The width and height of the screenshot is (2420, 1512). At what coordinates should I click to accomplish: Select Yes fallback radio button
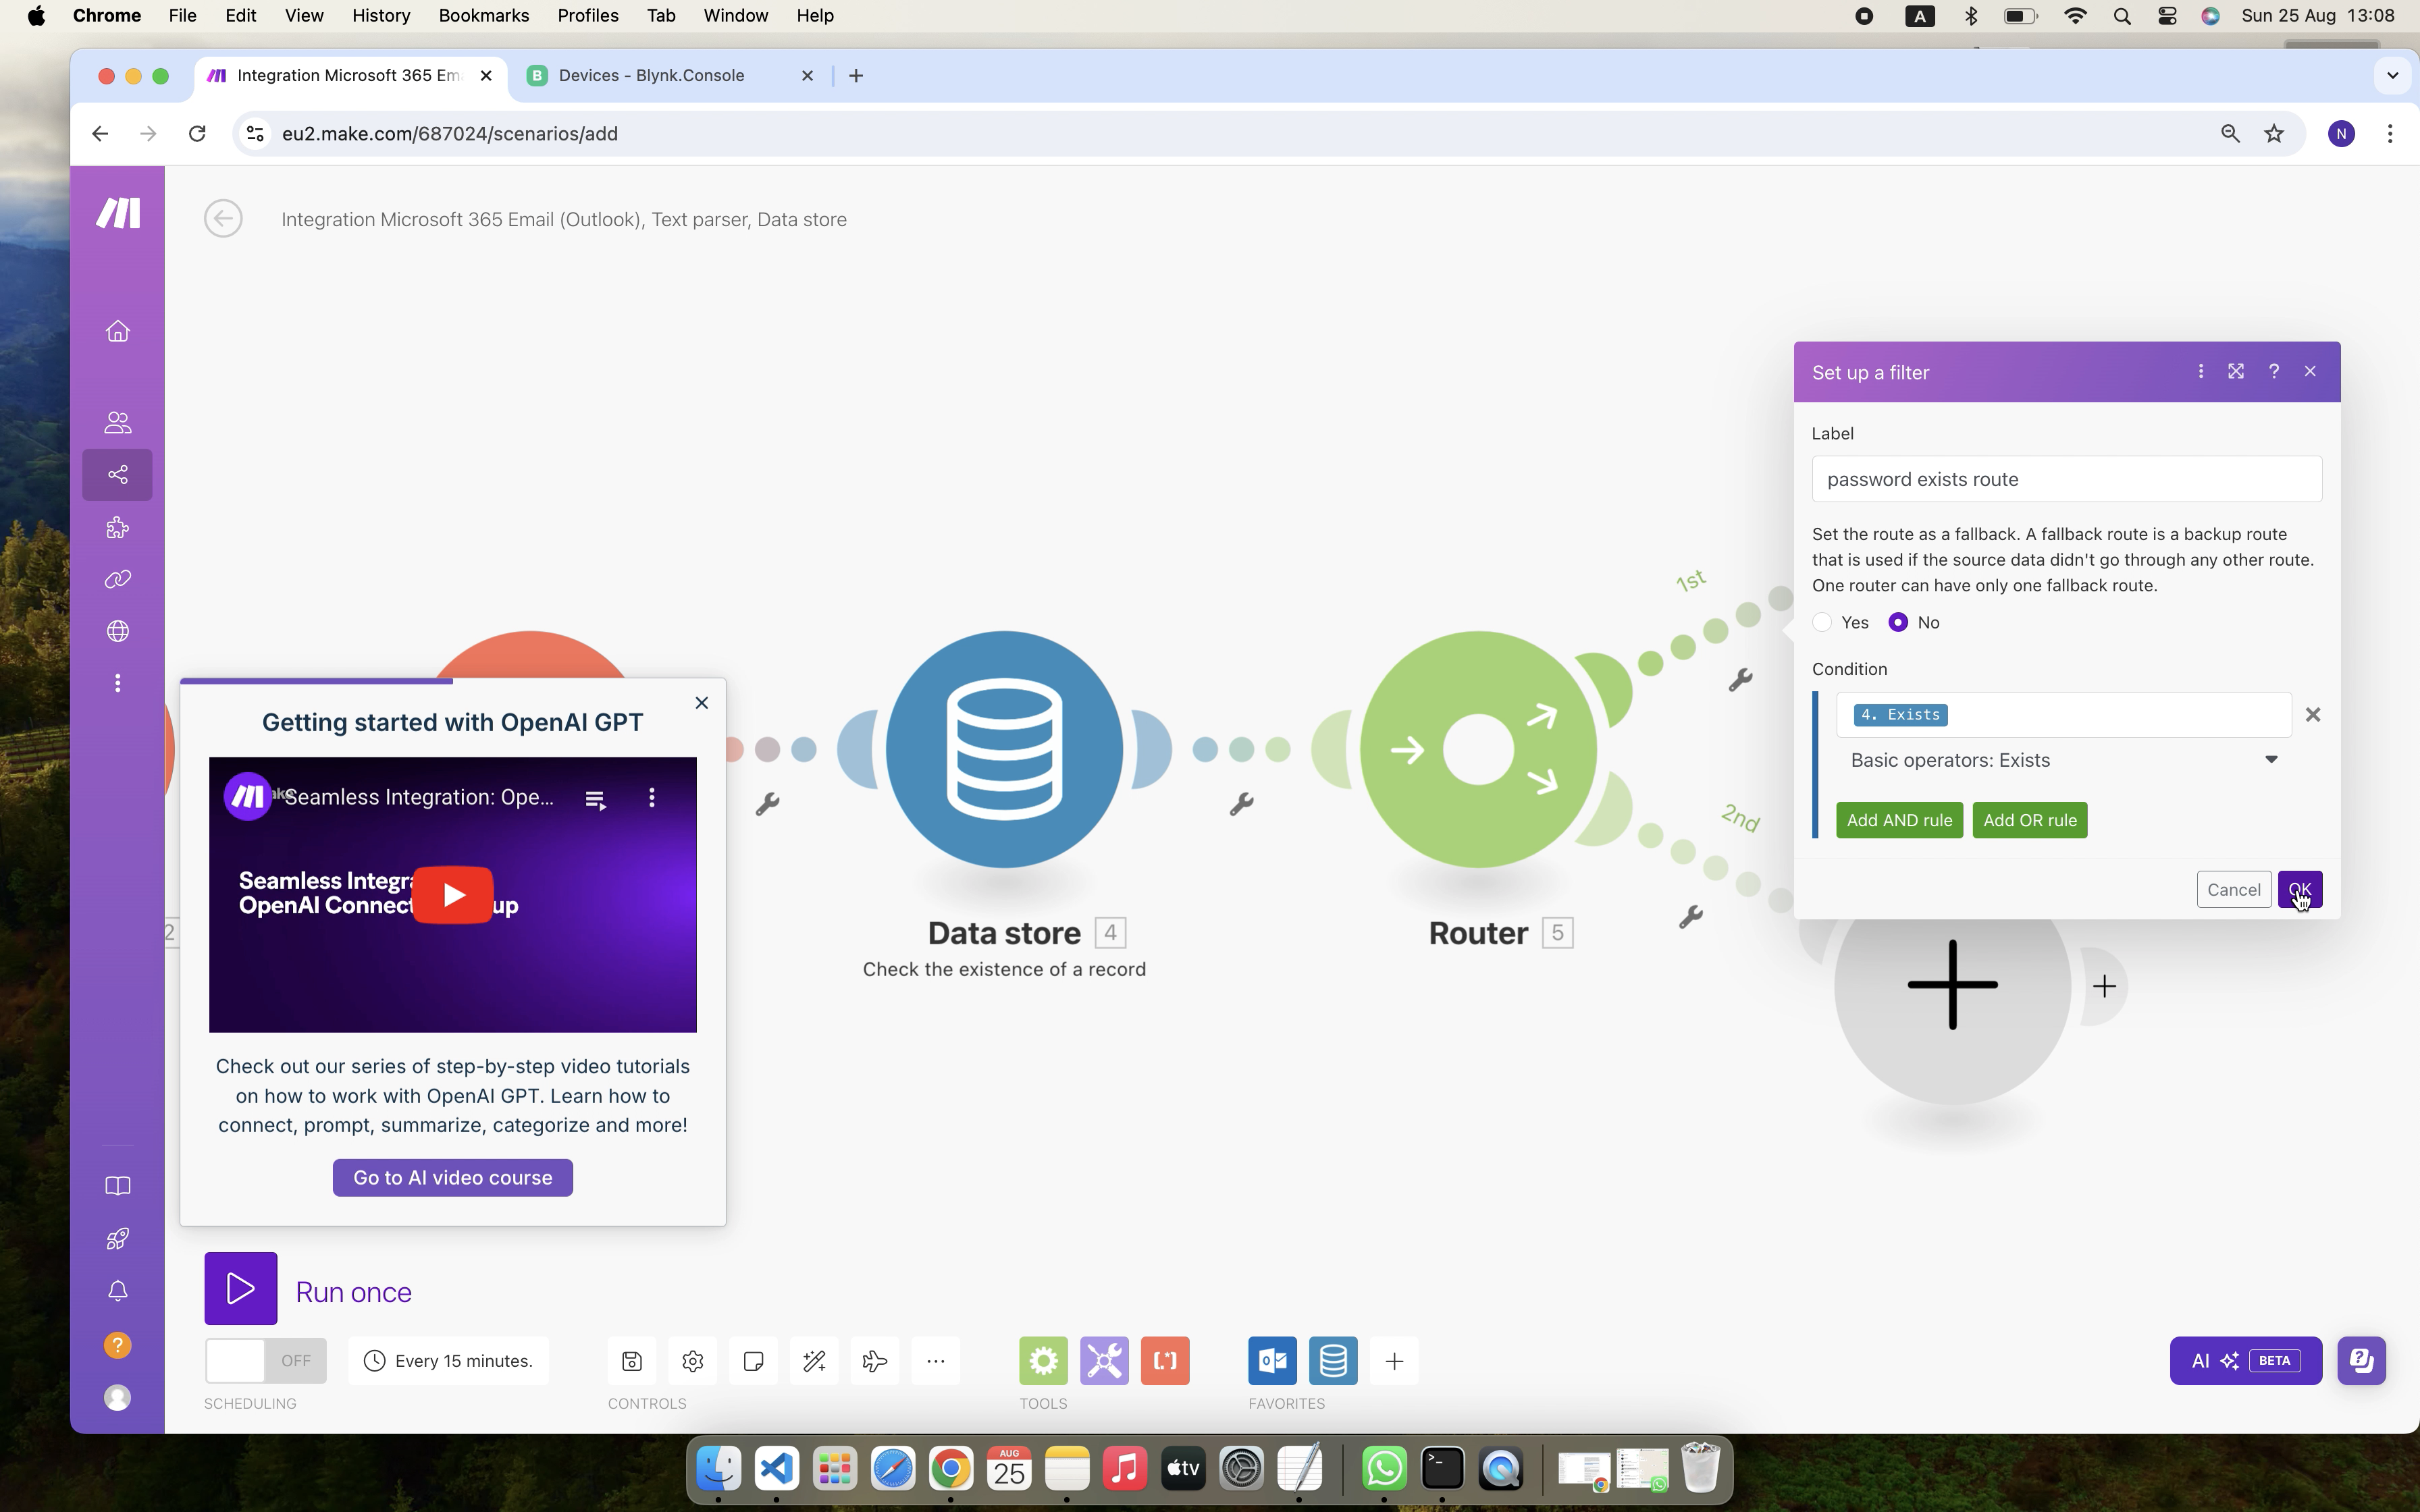pyautogui.click(x=1822, y=622)
